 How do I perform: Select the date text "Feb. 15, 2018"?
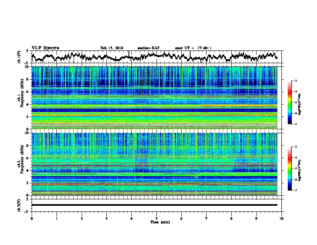pos(112,48)
